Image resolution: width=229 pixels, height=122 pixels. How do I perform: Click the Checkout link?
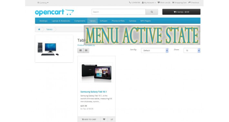194,3
